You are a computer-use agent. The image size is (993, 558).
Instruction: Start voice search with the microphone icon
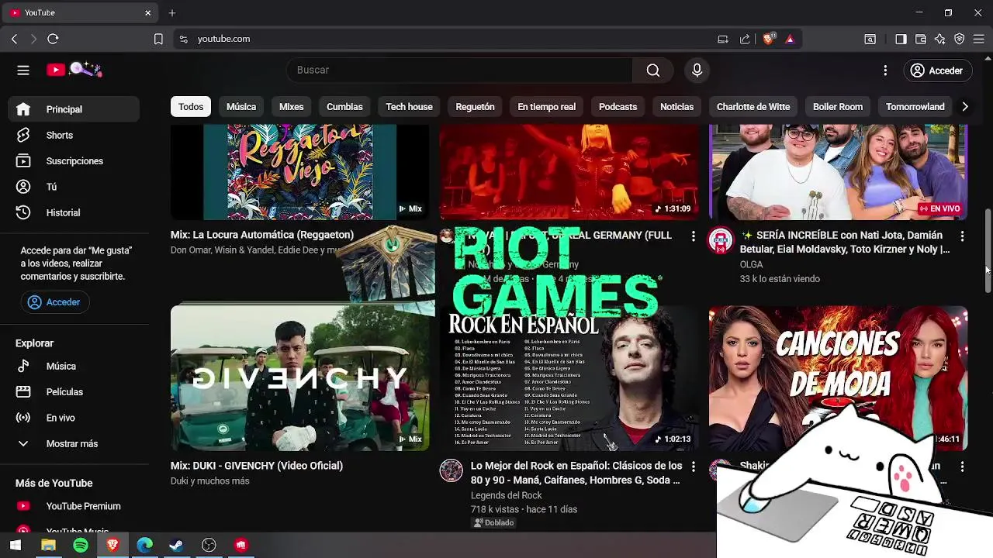[697, 71]
